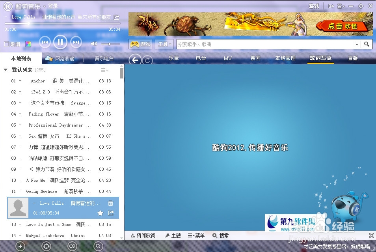Click the 游戏 link in title bar
Screen dimensions: 376x252
[314, 6]
